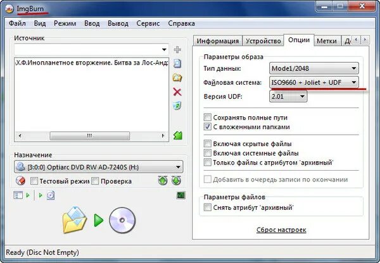Open the Источник source dropdown
The width and height of the screenshot is (380, 263).
click(164, 49)
